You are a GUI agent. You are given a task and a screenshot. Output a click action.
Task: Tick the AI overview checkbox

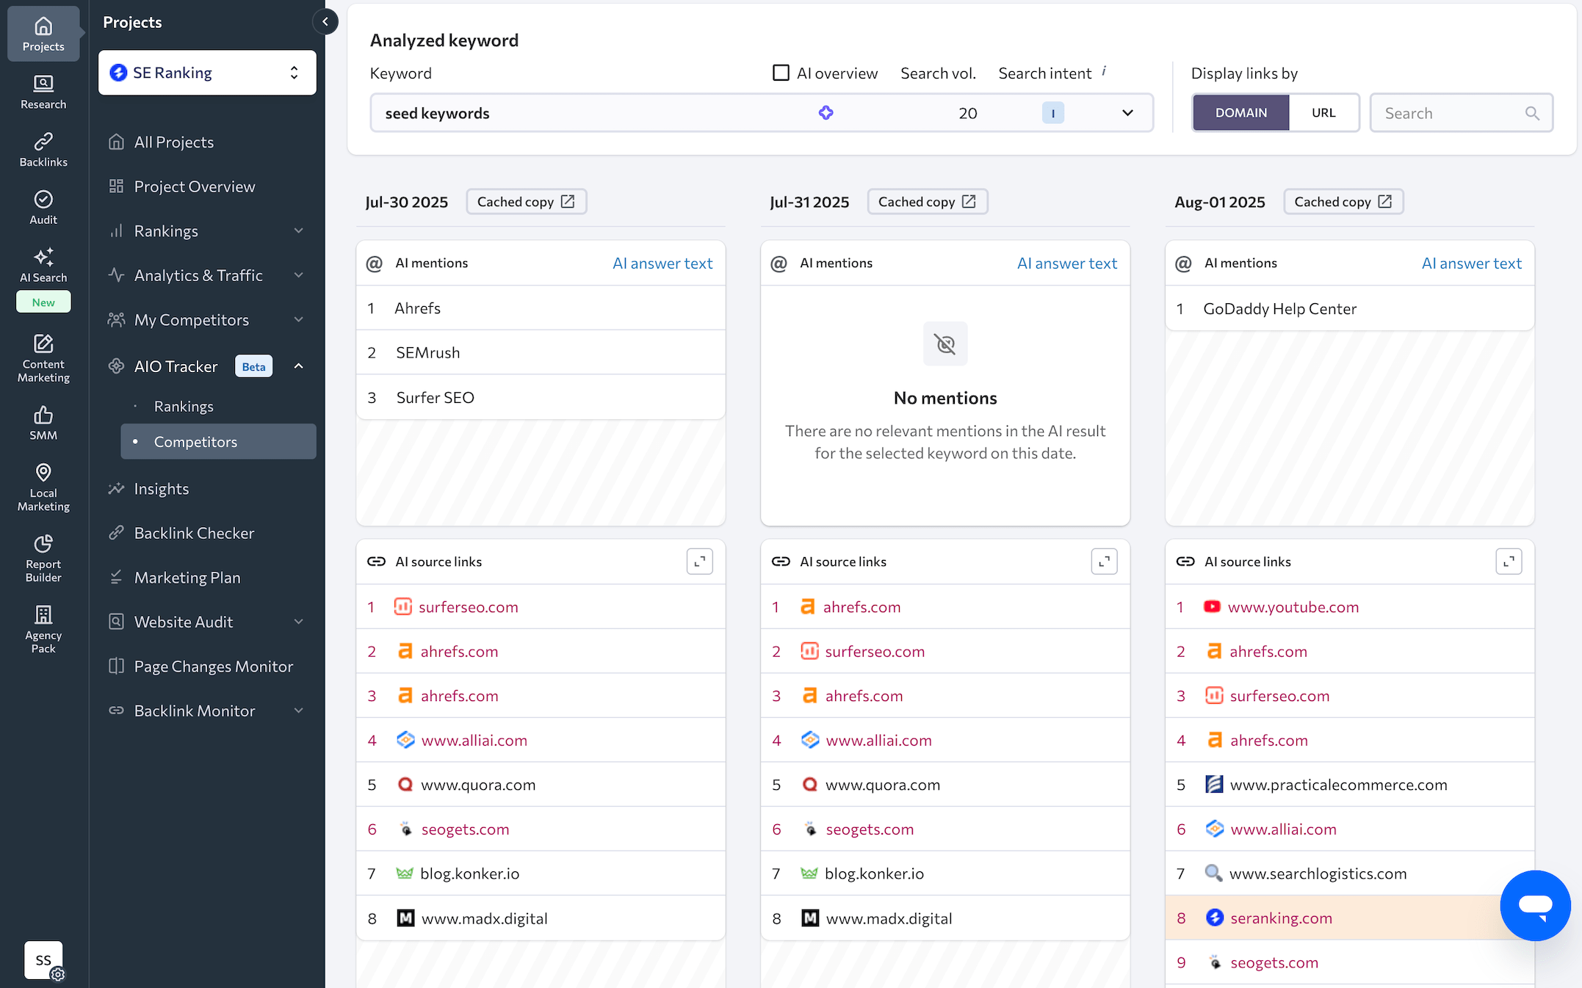[x=781, y=73]
